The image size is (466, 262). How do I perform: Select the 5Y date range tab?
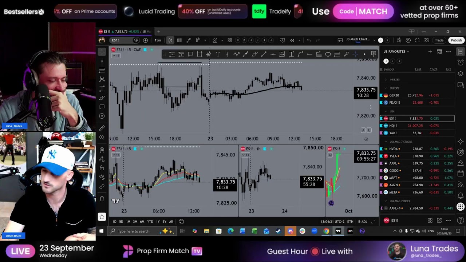pos(164,222)
